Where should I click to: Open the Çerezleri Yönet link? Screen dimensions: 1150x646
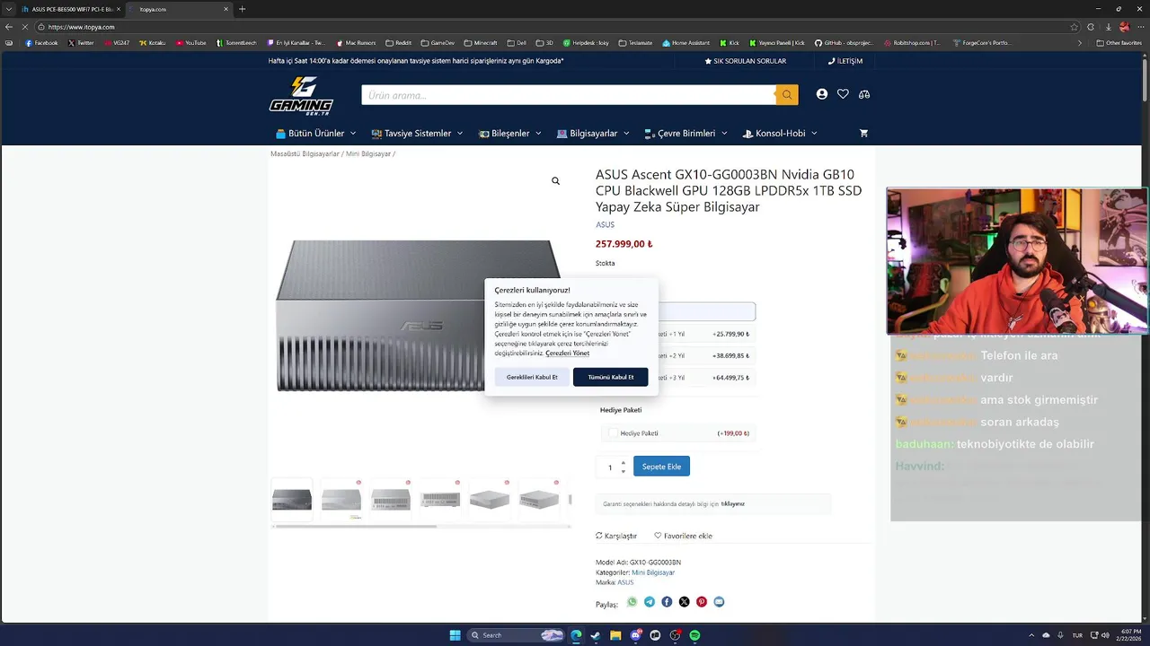tap(567, 354)
